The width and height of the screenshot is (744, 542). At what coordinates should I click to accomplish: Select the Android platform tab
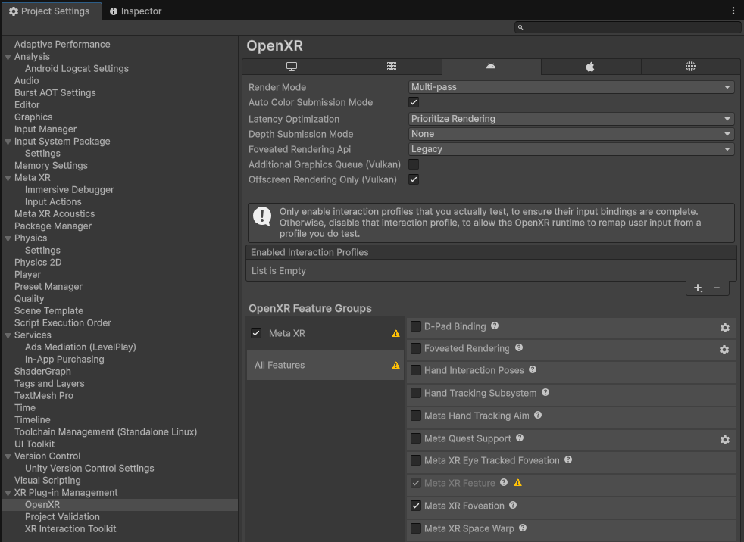tap(491, 67)
